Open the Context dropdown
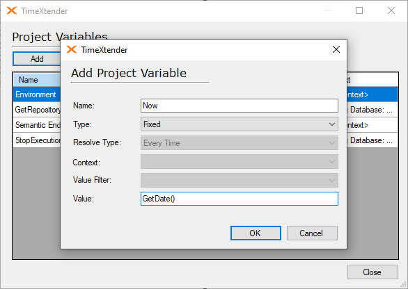This screenshot has height=289, width=408. click(240, 162)
